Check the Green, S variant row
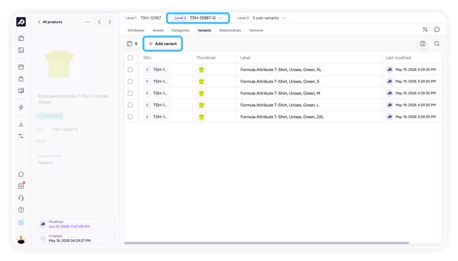Viewport: 458px width, 261px height. 131,81
